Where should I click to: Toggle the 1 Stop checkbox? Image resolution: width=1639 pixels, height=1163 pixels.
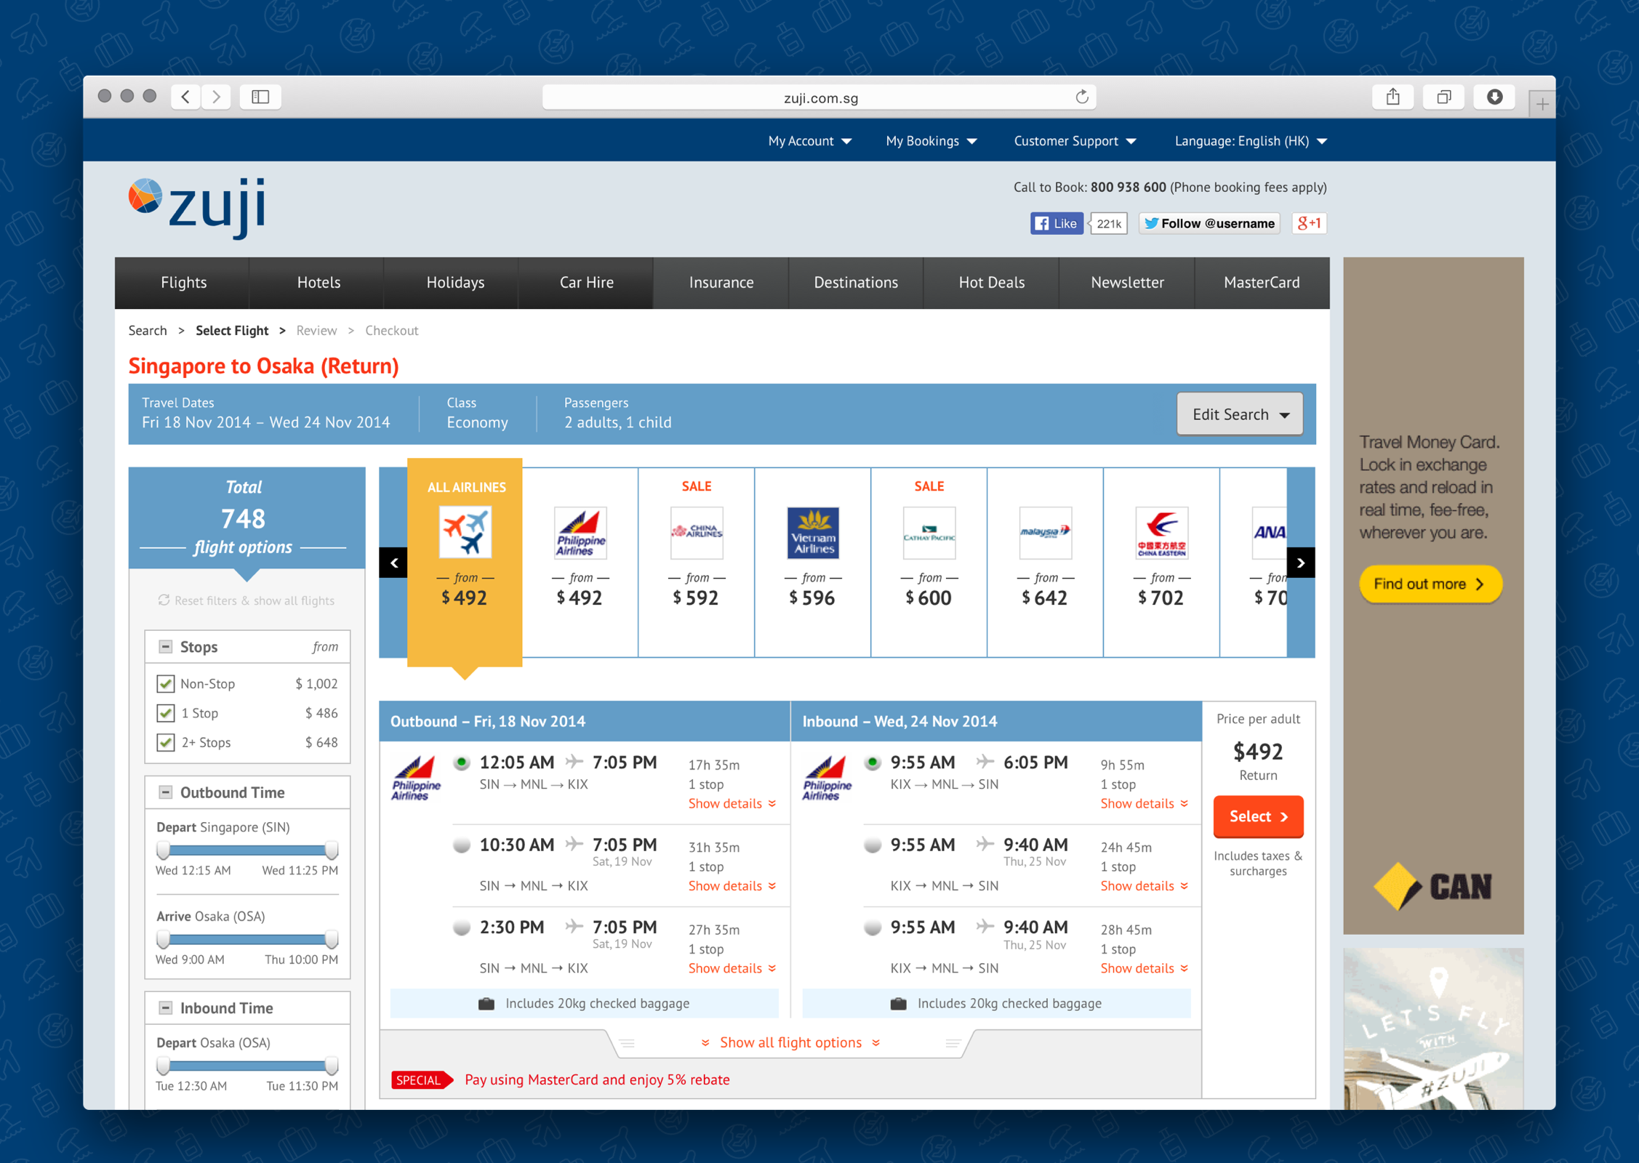coord(166,713)
